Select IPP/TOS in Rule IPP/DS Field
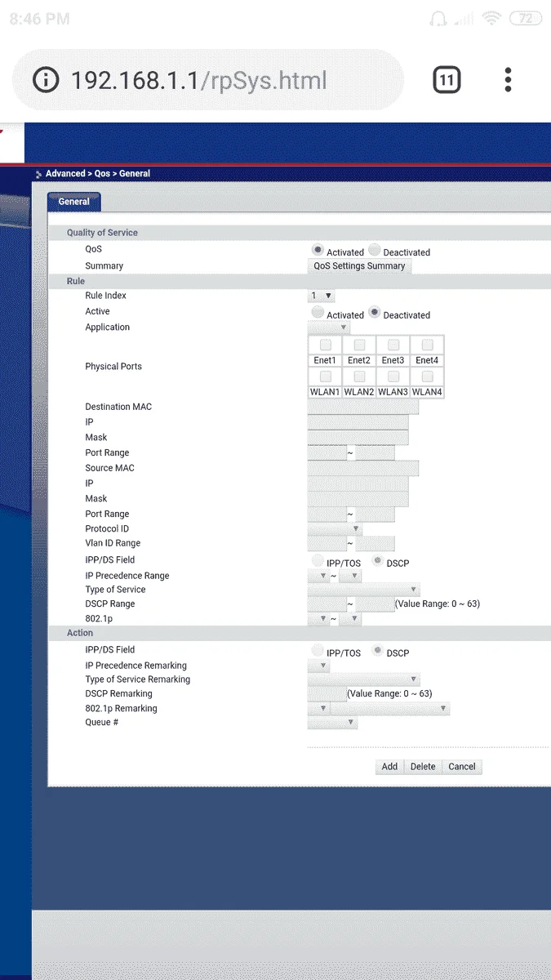Screen dimensions: 551x980 coord(318,561)
